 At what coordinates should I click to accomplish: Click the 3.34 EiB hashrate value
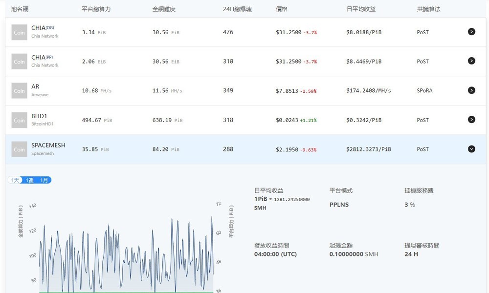(94, 32)
